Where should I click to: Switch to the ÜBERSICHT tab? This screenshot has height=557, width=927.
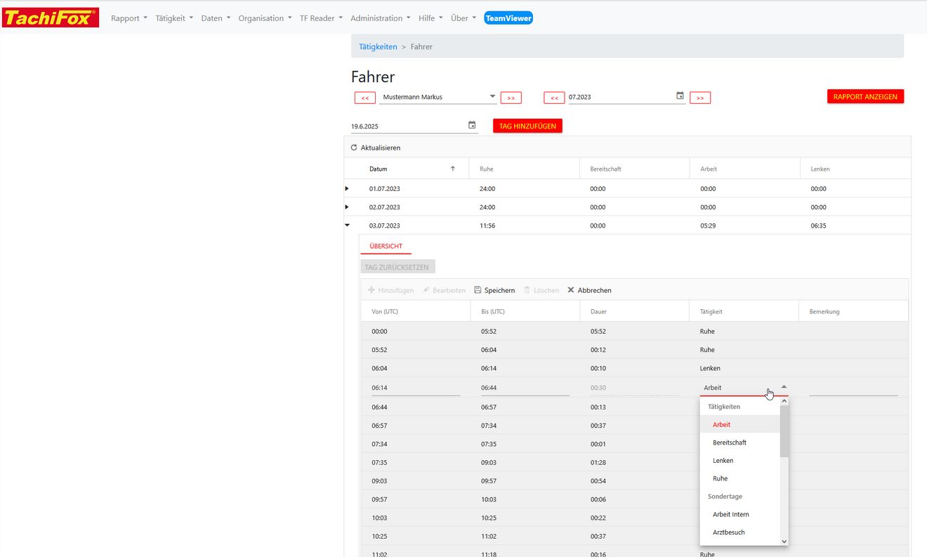point(386,246)
